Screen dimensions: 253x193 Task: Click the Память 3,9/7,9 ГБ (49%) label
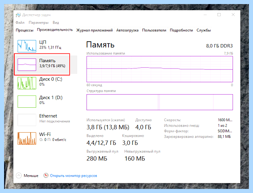(x=52, y=63)
